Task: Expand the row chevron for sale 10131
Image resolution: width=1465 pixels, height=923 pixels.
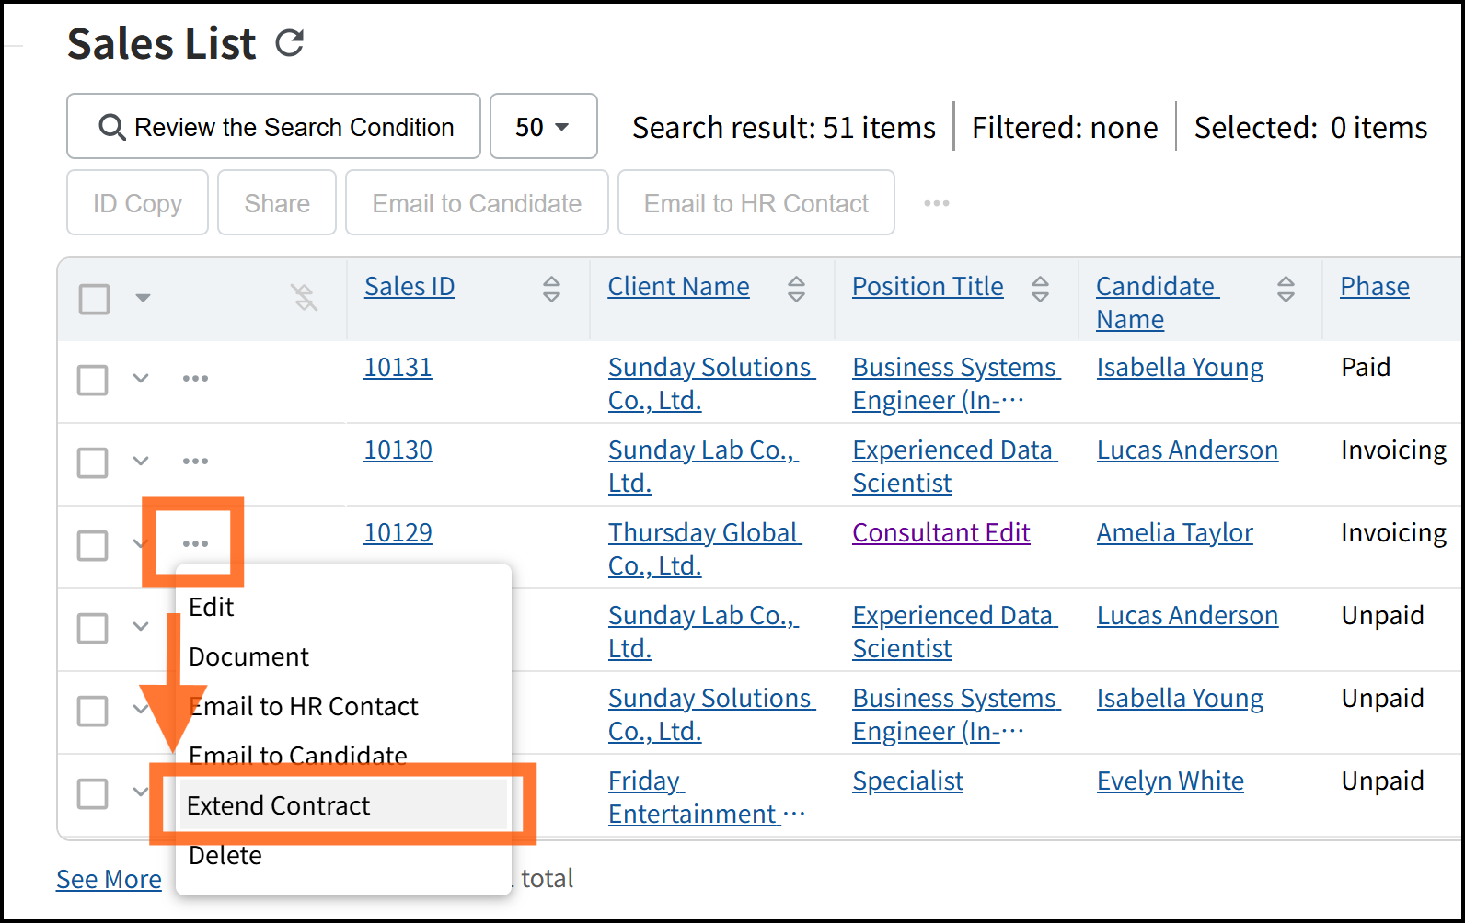Action: click(x=141, y=379)
